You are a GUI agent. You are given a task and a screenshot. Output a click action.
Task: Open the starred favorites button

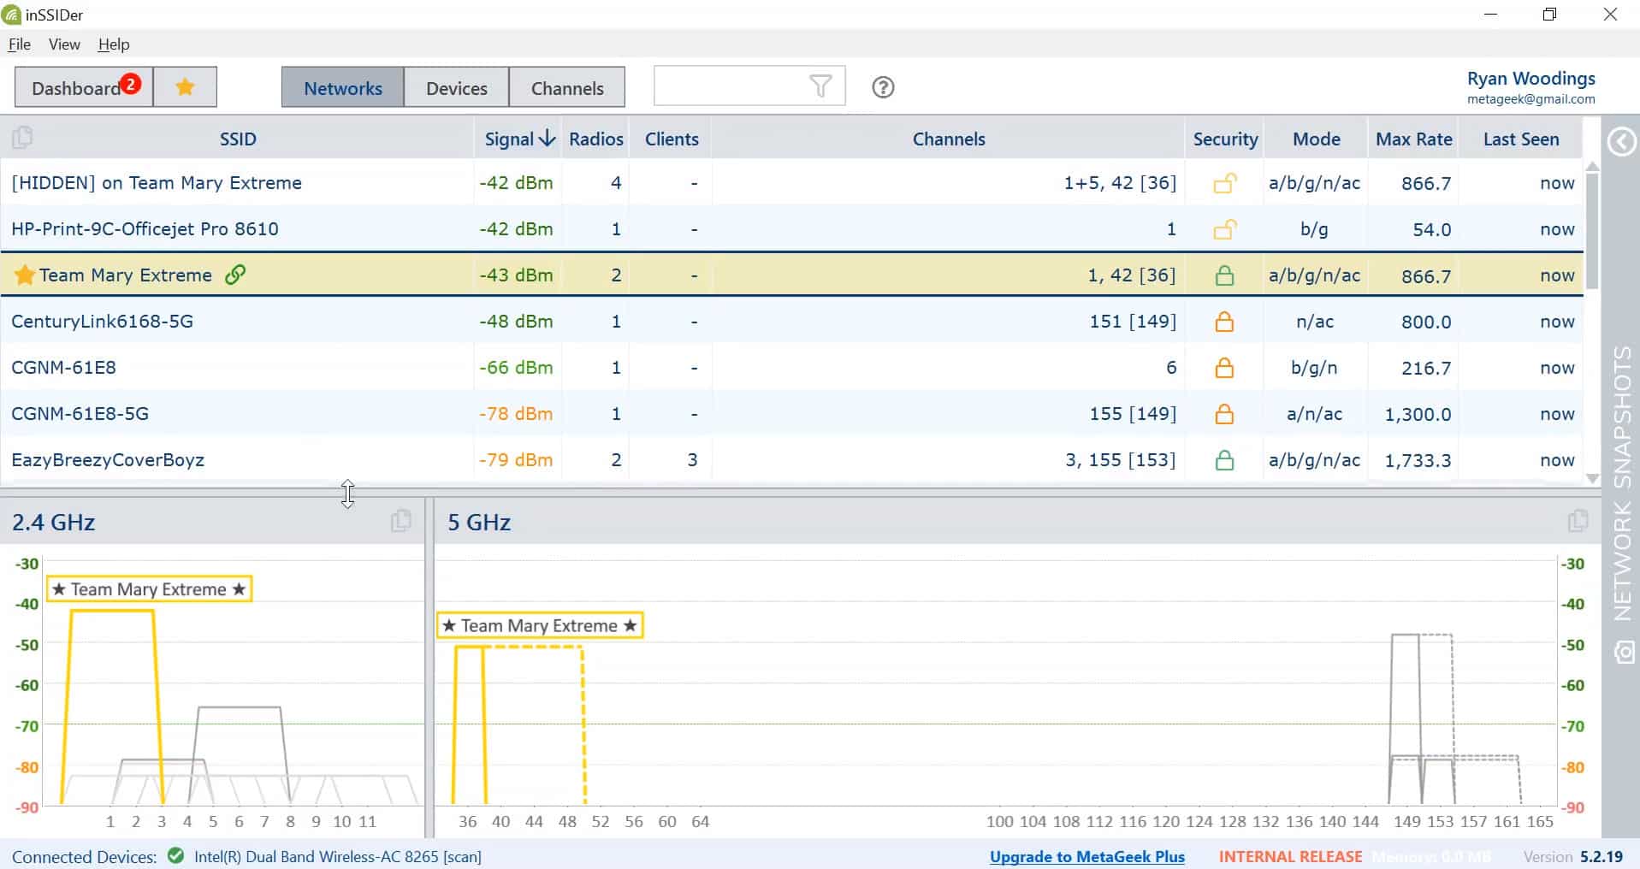click(x=185, y=87)
